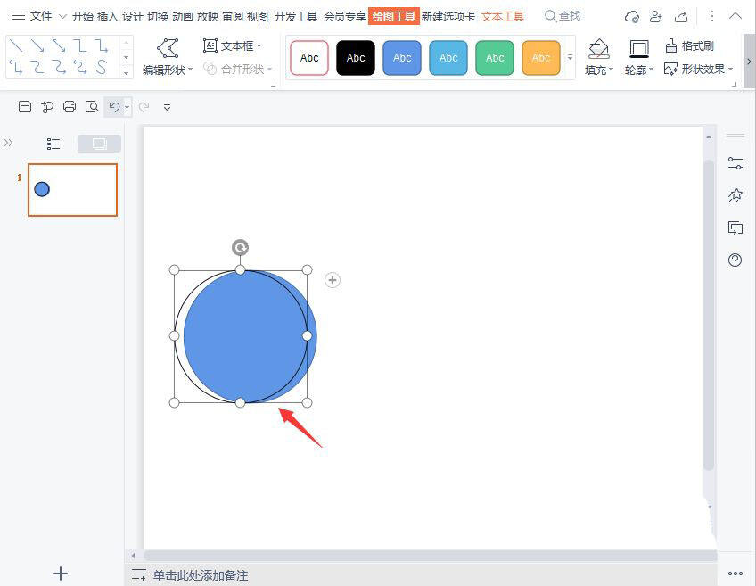Screen dimensions: 756x586
Task: Switch to outline list view in left panel
Action: pos(53,144)
